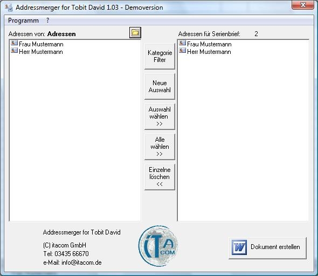The height and width of the screenshot is (276, 318).
Task: Click contact card icon of left Frau Mustermann
Action: (15, 43)
